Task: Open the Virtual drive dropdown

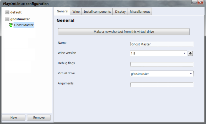Action: (162, 74)
